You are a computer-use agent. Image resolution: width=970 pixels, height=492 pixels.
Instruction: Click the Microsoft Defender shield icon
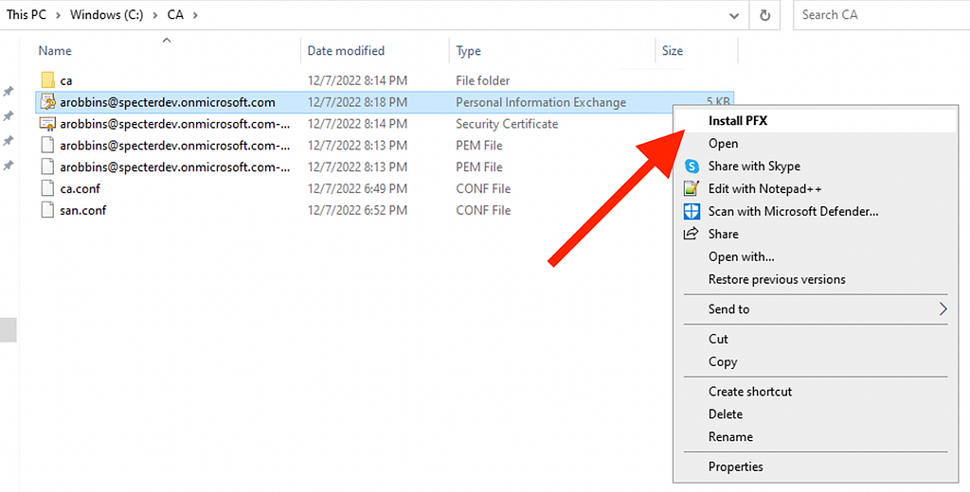(691, 211)
